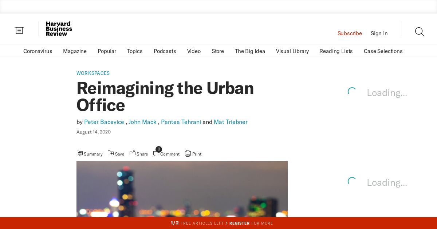Click the blurred city skyline article image
The width and height of the screenshot is (437, 229).
point(182,189)
